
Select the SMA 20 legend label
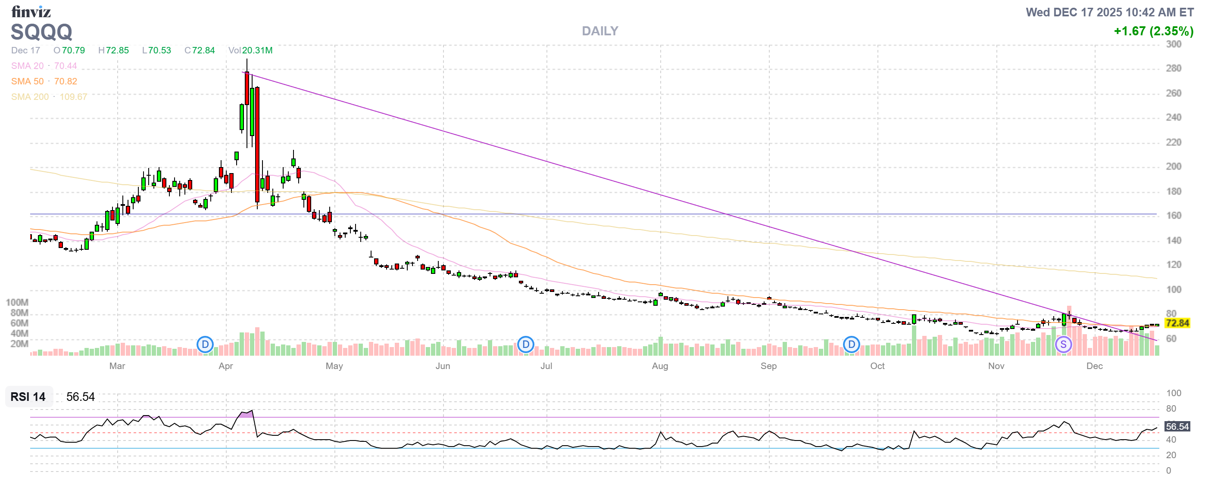pyautogui.click(x=27, y=66)
